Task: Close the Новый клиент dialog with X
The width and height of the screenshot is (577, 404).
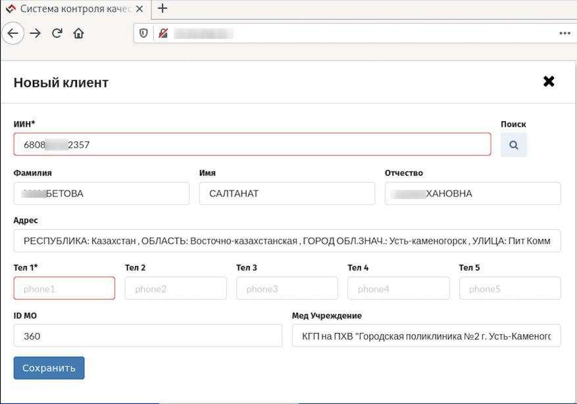Action: tap(549, 81)
